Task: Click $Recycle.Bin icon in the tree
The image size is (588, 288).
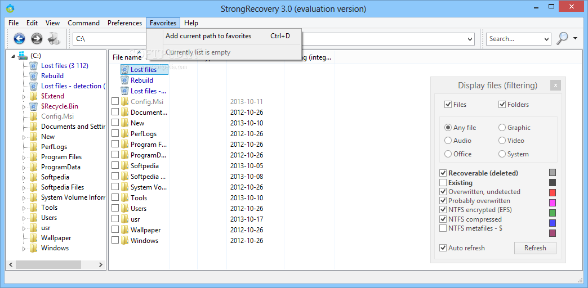Action: 34,106
